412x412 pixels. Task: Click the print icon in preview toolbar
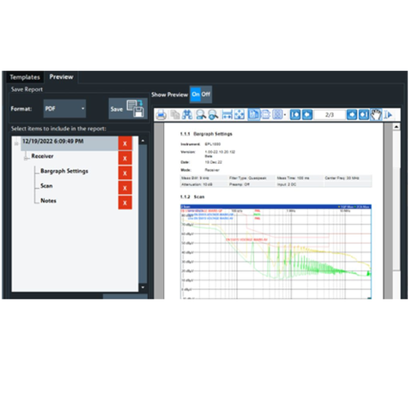(161, 115)
